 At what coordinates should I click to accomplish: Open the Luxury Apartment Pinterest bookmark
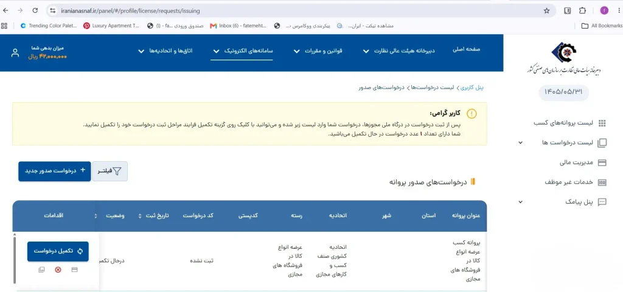(x=112, y=26)
